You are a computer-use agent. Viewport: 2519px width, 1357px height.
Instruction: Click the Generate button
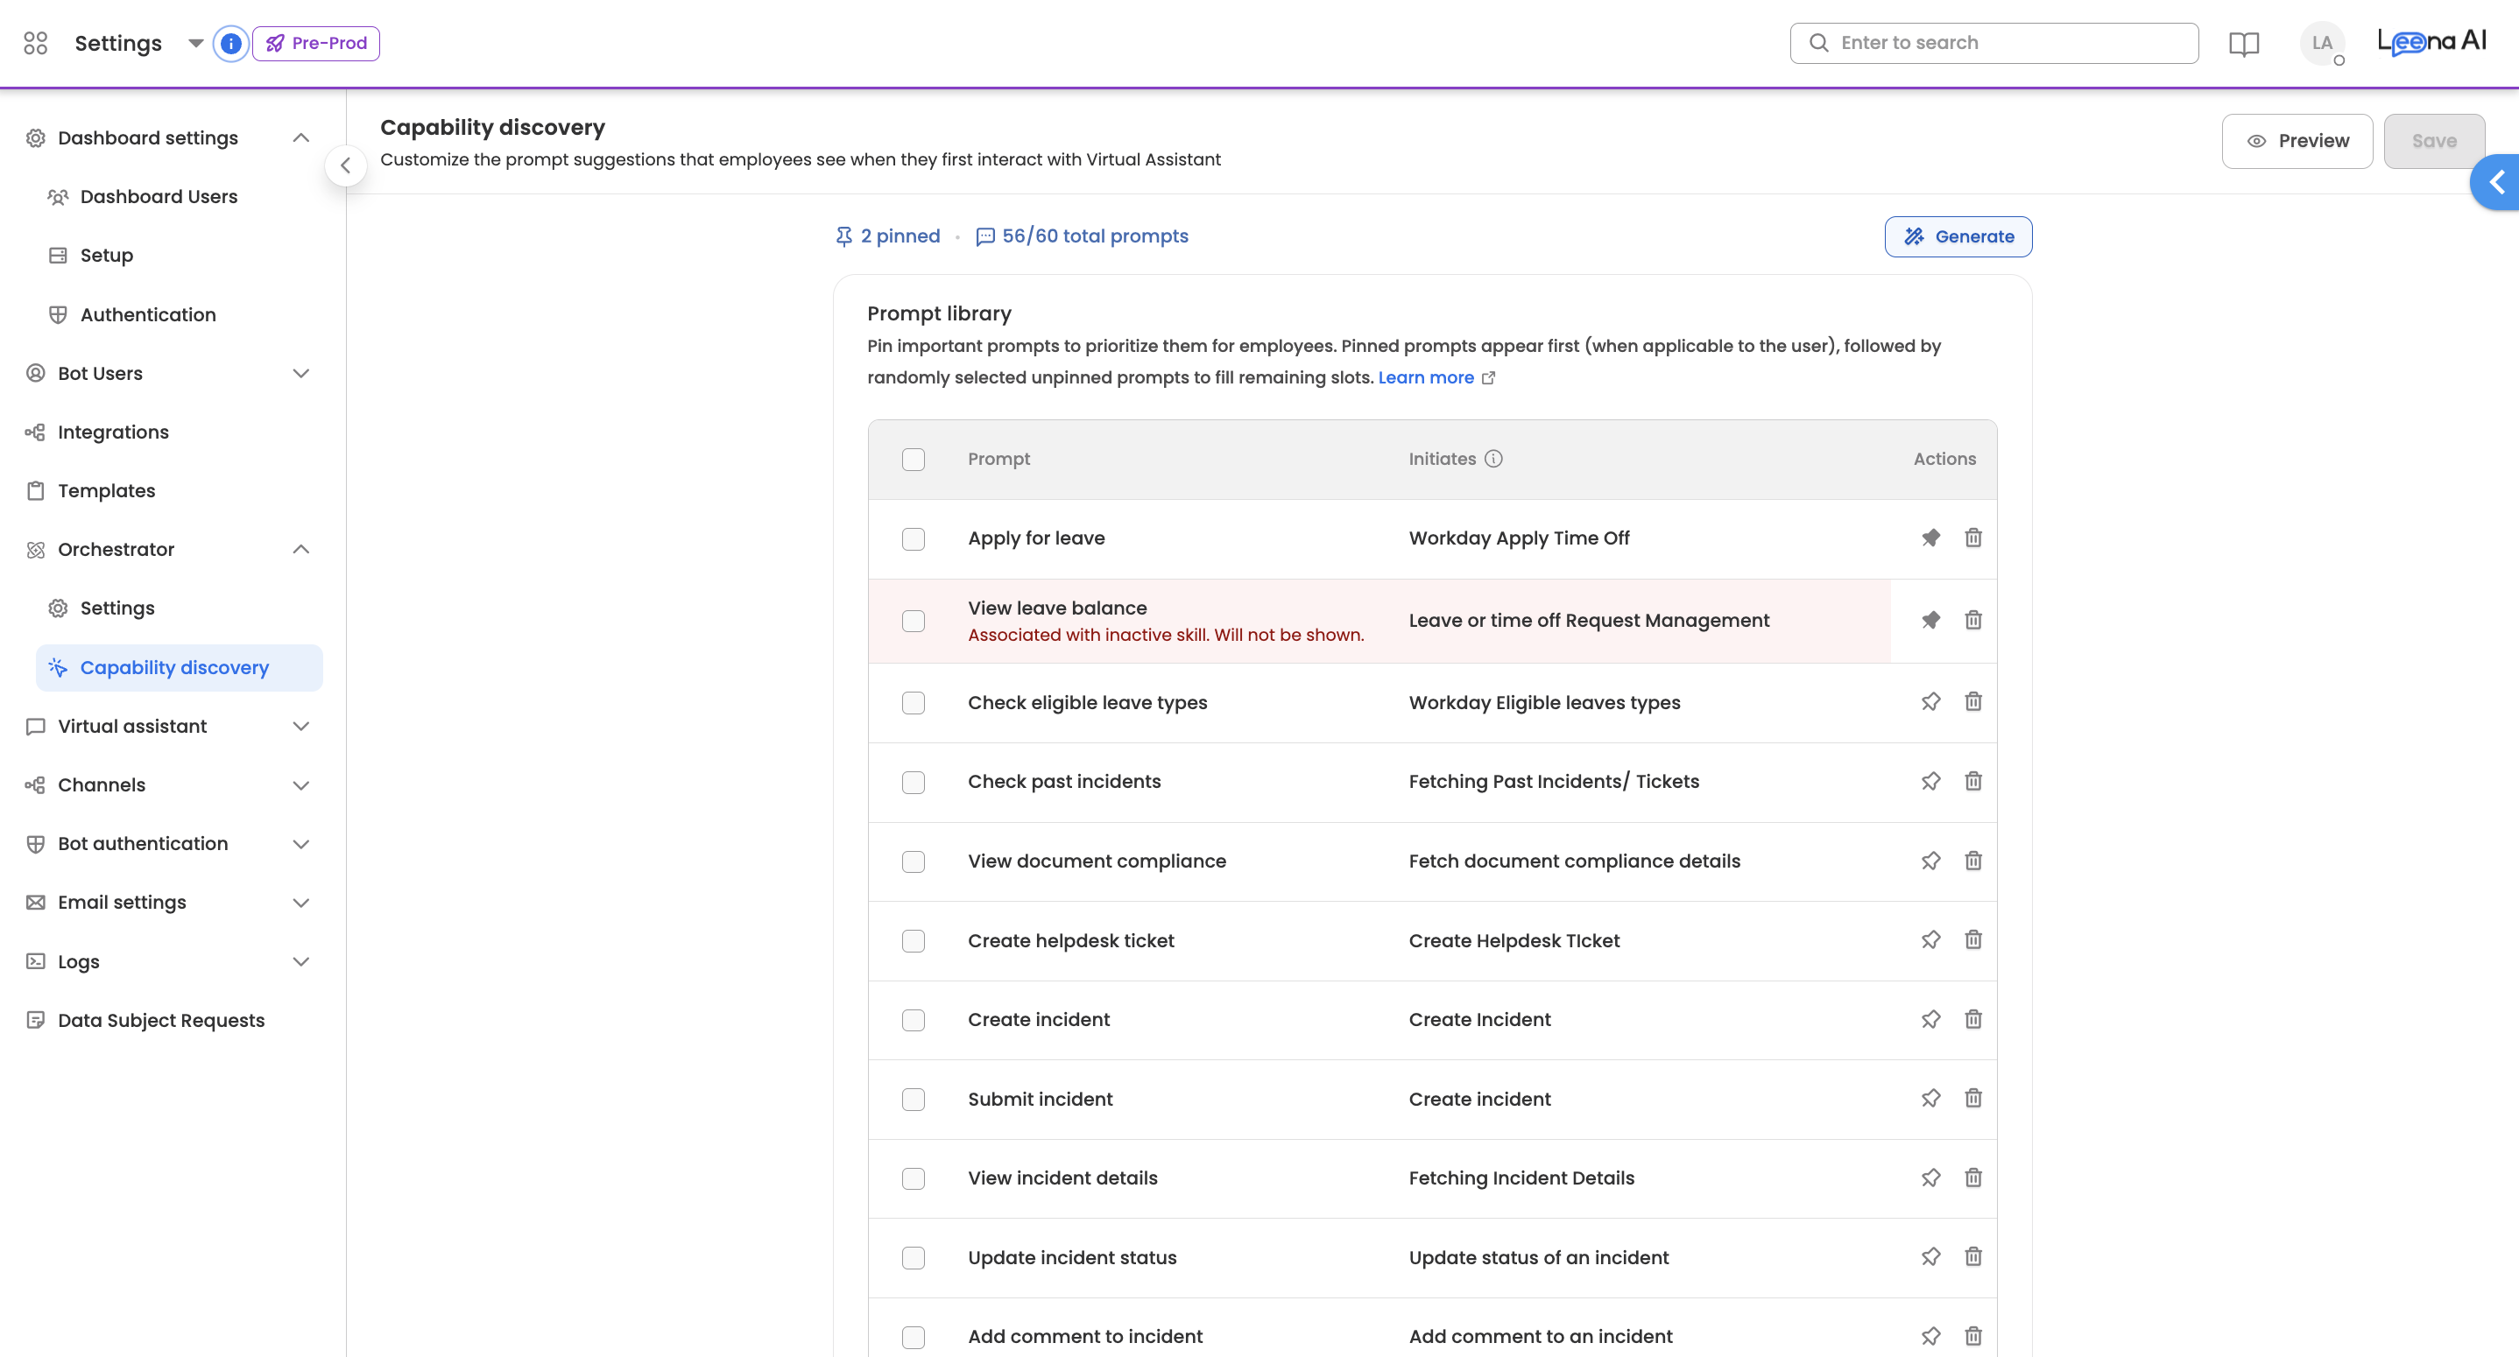coord(1957,236)
